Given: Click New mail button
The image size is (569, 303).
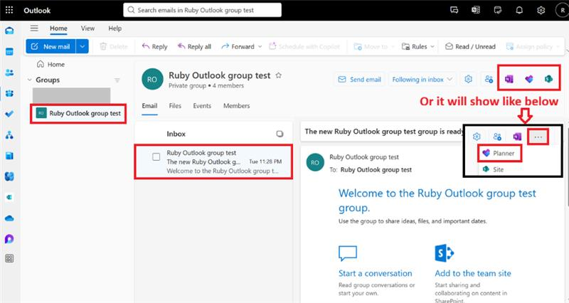Looking at the screenshot, I should tap(50, 46).
